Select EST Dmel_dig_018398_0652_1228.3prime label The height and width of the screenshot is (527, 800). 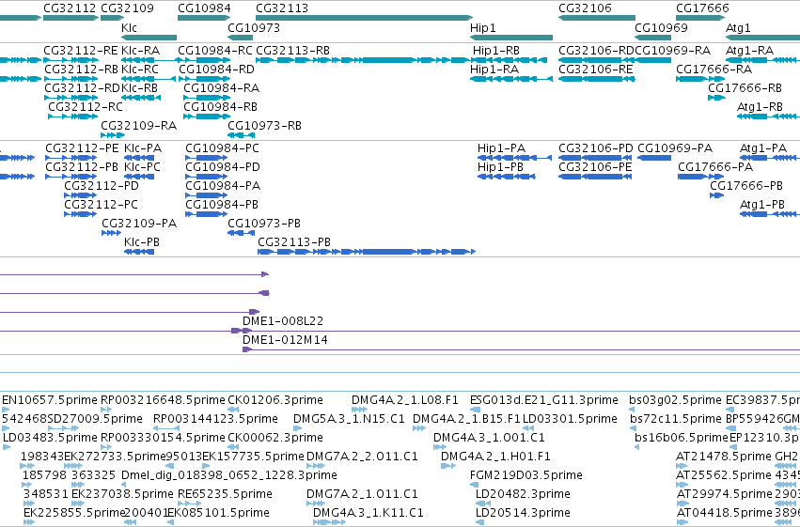(229, 475)
